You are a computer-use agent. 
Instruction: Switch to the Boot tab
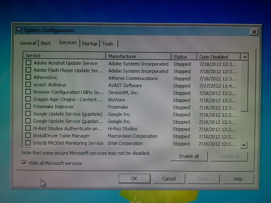click(46, 43)
